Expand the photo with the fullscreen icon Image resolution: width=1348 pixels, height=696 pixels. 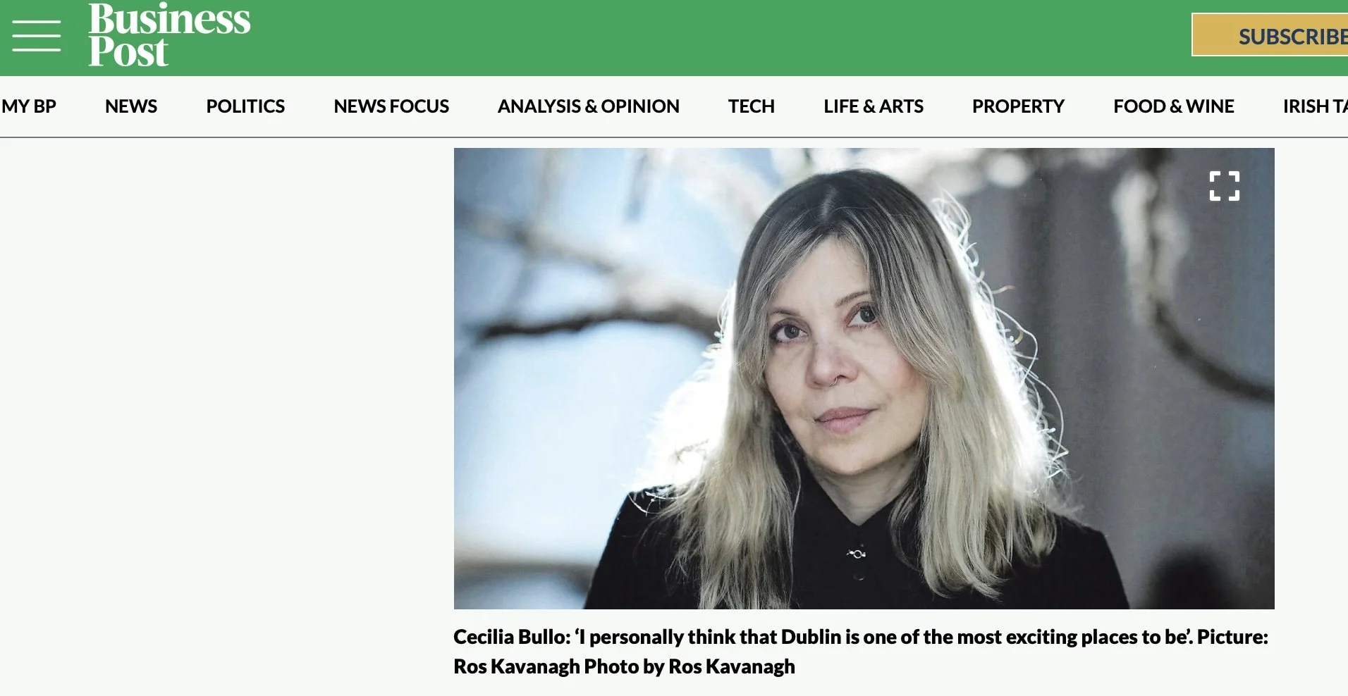click(1224, 186)
